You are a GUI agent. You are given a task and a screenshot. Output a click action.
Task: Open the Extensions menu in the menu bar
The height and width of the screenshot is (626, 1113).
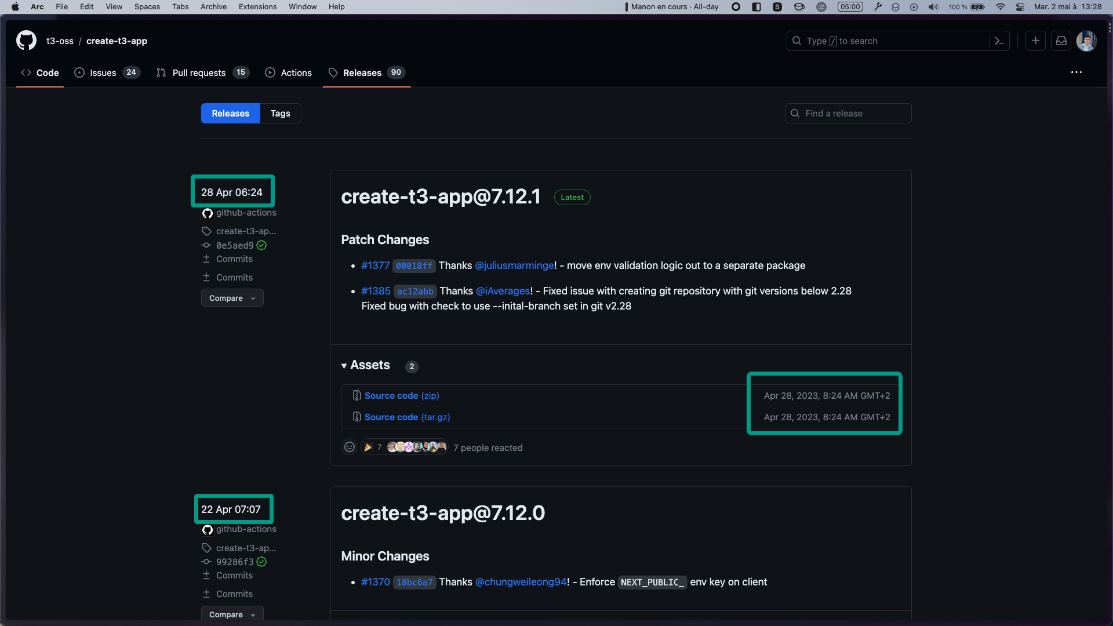coord(257,6)
